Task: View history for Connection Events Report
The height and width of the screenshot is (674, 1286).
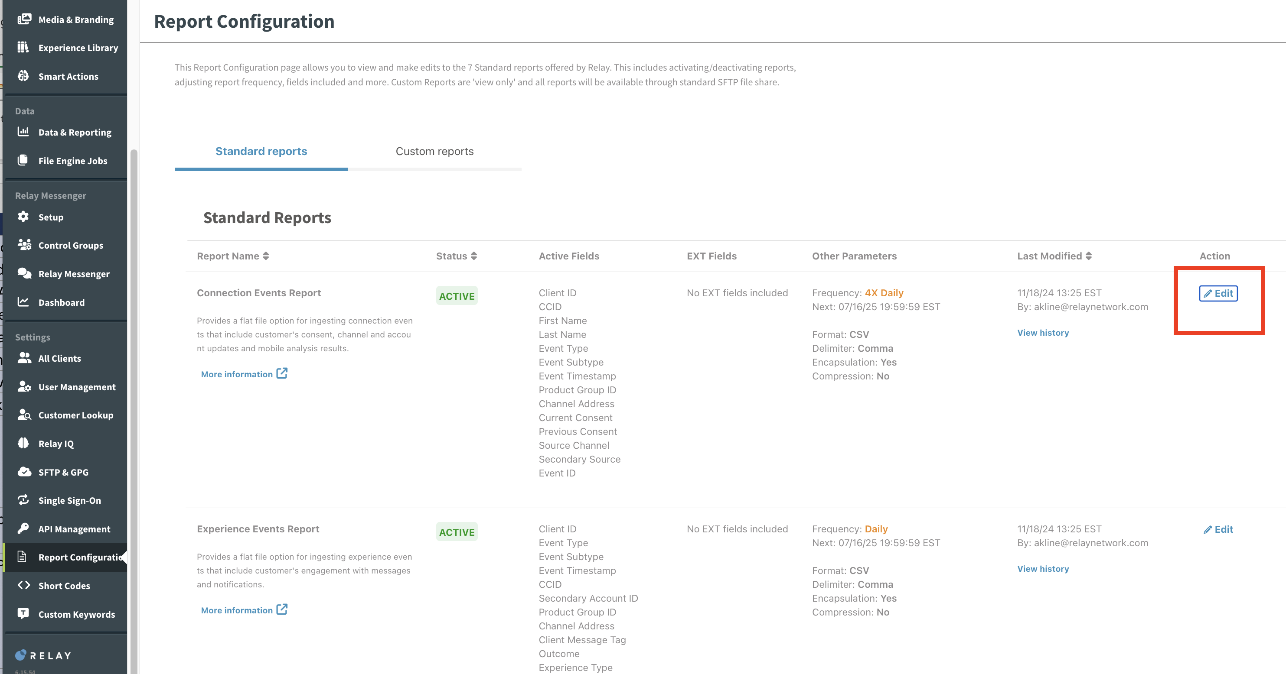Action: (x=1043, y=333)
